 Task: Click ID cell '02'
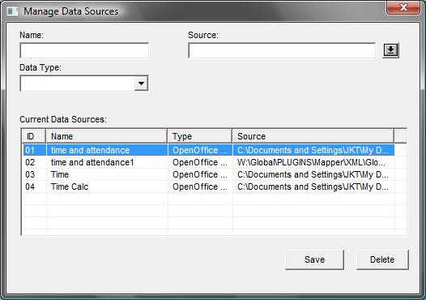(35, 162)
